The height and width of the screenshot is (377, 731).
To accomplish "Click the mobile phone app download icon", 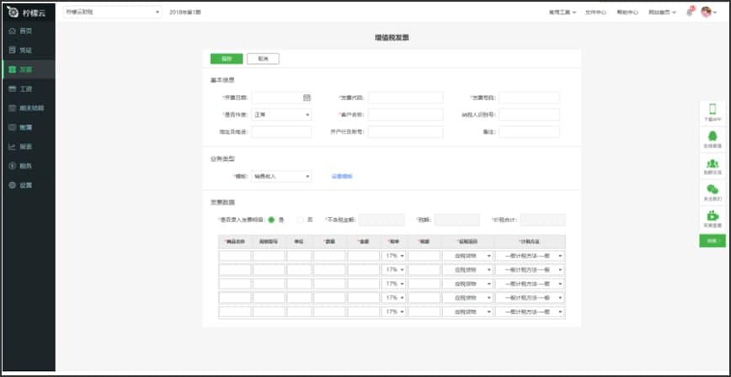I will (x=712, y=109).
